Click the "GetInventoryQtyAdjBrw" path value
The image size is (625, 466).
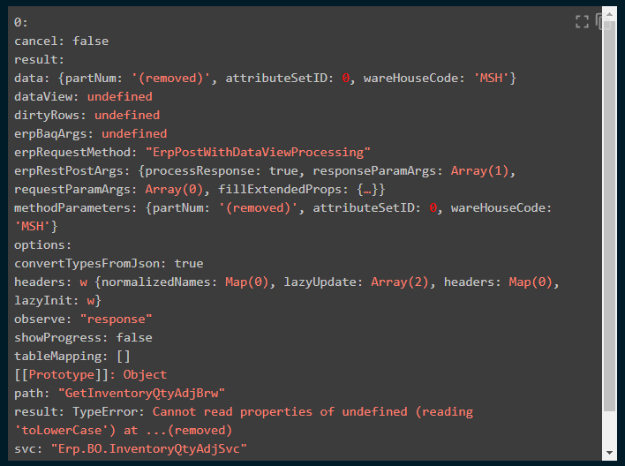tap(141, 394)
